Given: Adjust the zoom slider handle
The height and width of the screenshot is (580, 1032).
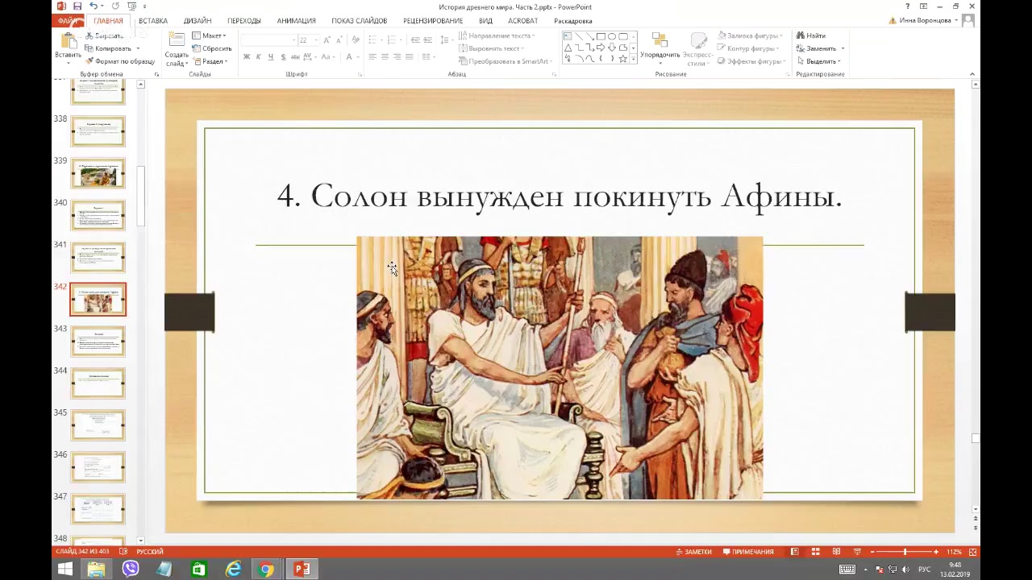Looking at the screenshot, I should (x=905, y=552).
